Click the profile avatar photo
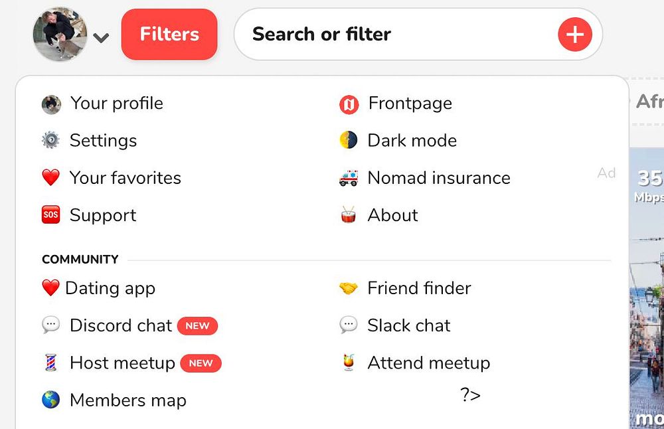Screen dimensions: 664x429 (60, 35)
